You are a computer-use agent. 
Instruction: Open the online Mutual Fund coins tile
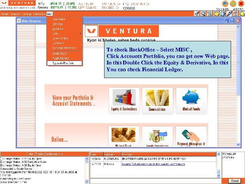click(x=124, y=136)
